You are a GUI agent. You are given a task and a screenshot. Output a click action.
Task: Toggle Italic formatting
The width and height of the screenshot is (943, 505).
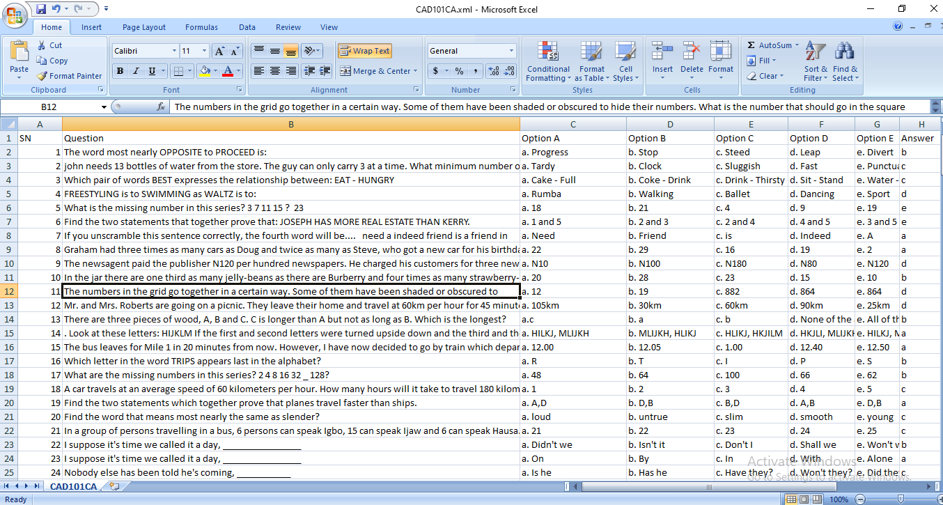[135, 71]
